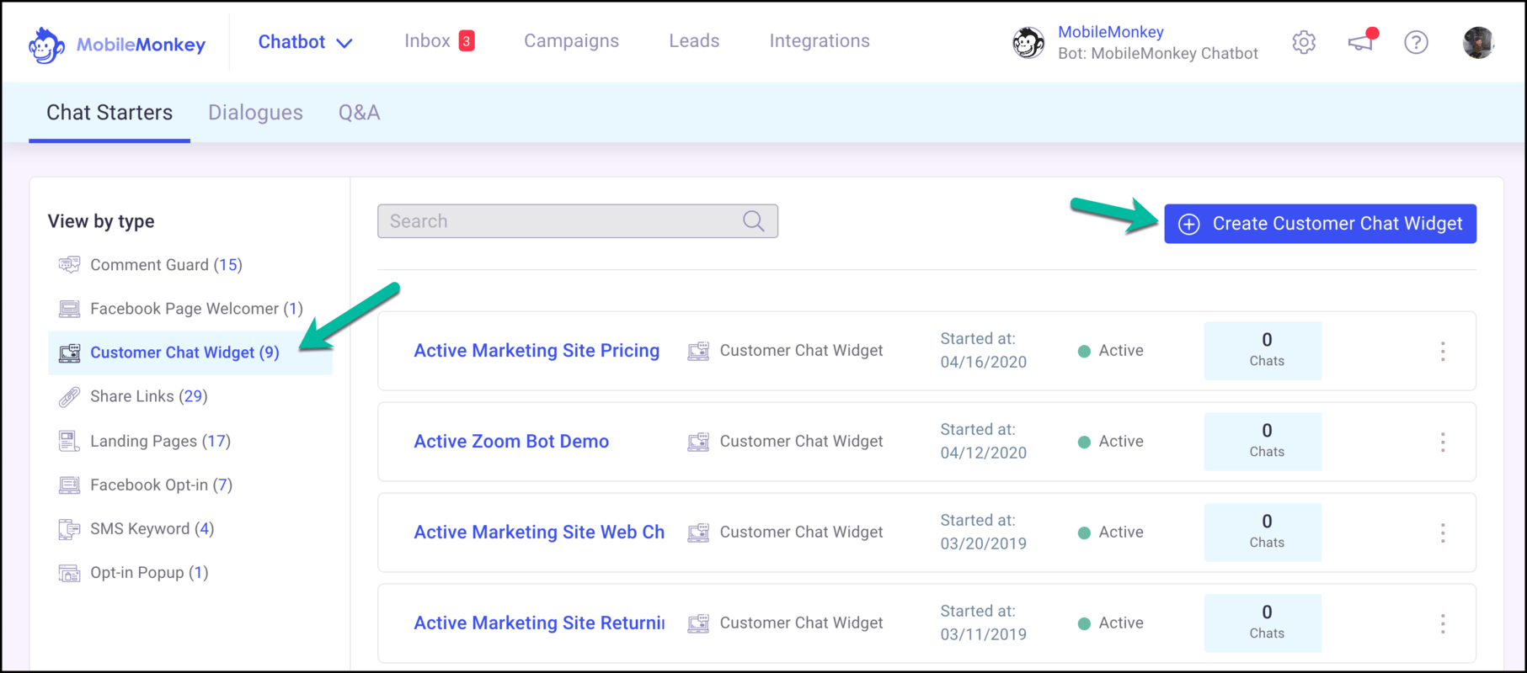Open the Active Zoom Bot Demo link

(x=511, y=442)
